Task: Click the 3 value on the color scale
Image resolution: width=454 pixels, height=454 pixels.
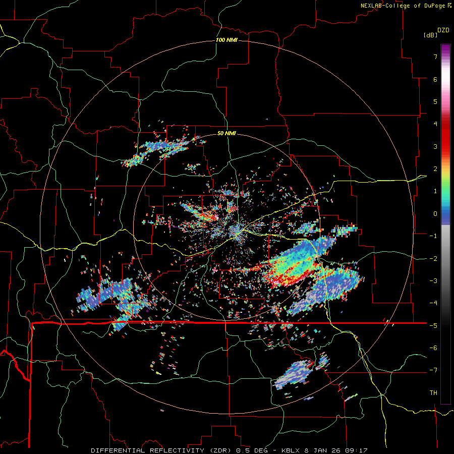Action: pos(435,146)
